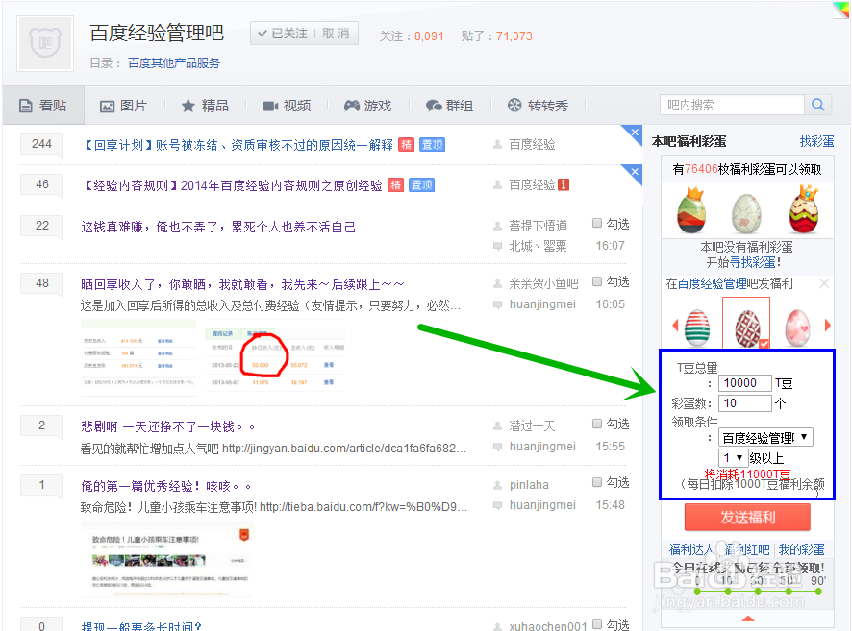Image resolution: width=852 pixels, height=631 pixels.
Task: Tick 勾选 checkbox for 这钱真难赚 post
Action: pos(597,223)
